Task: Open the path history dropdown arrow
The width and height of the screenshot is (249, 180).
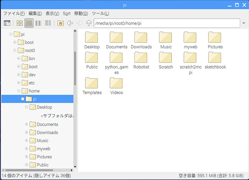Action: (x=243, y=23)
